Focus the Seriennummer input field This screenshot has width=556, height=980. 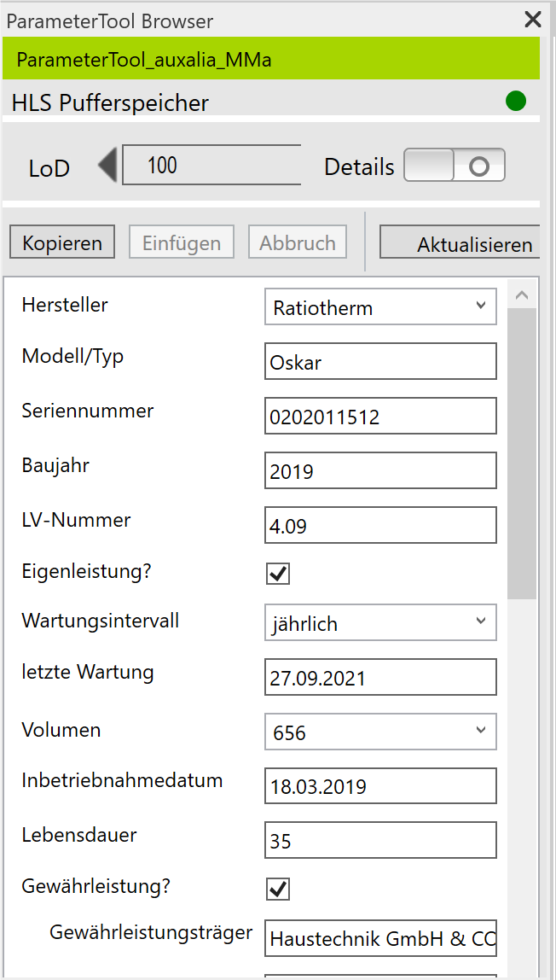pyautogui.click(x=380, y=417)
